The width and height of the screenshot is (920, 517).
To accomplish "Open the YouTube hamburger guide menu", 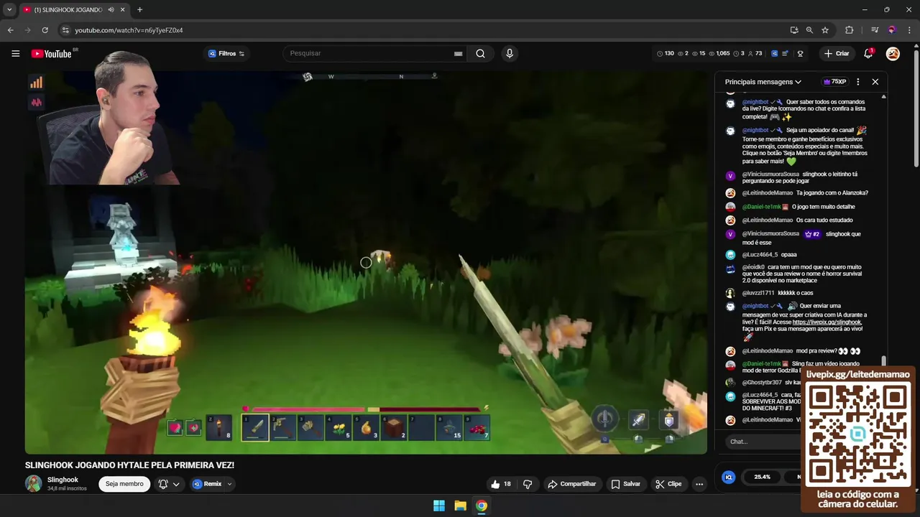I will point(15,53).
